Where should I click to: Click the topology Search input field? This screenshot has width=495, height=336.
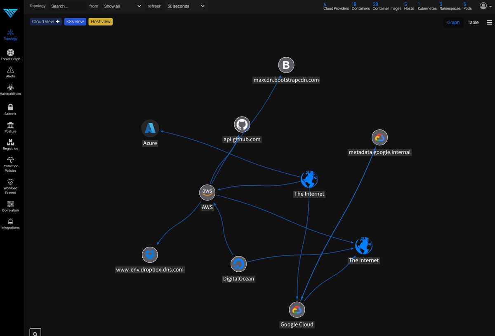tap(66, 6)
